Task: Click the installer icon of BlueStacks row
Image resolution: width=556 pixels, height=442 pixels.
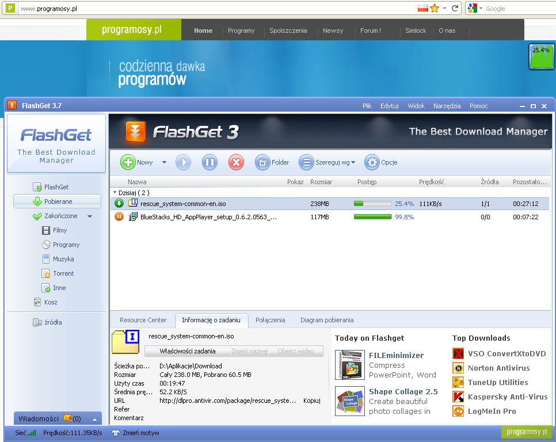Action: 132,216
